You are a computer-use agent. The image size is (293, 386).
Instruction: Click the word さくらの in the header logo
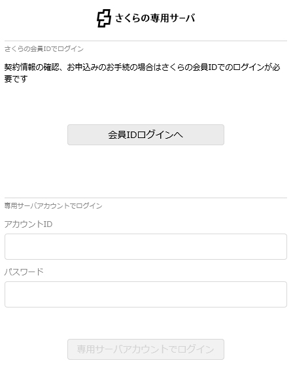point(132,18)
